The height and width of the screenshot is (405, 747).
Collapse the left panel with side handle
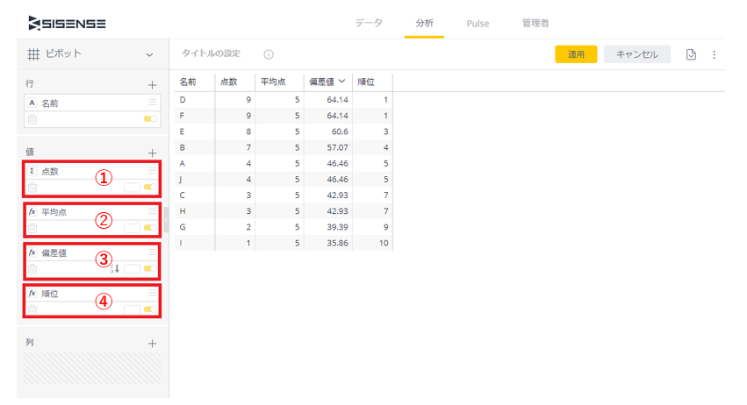pyautogui.click(x=166, y=219)
